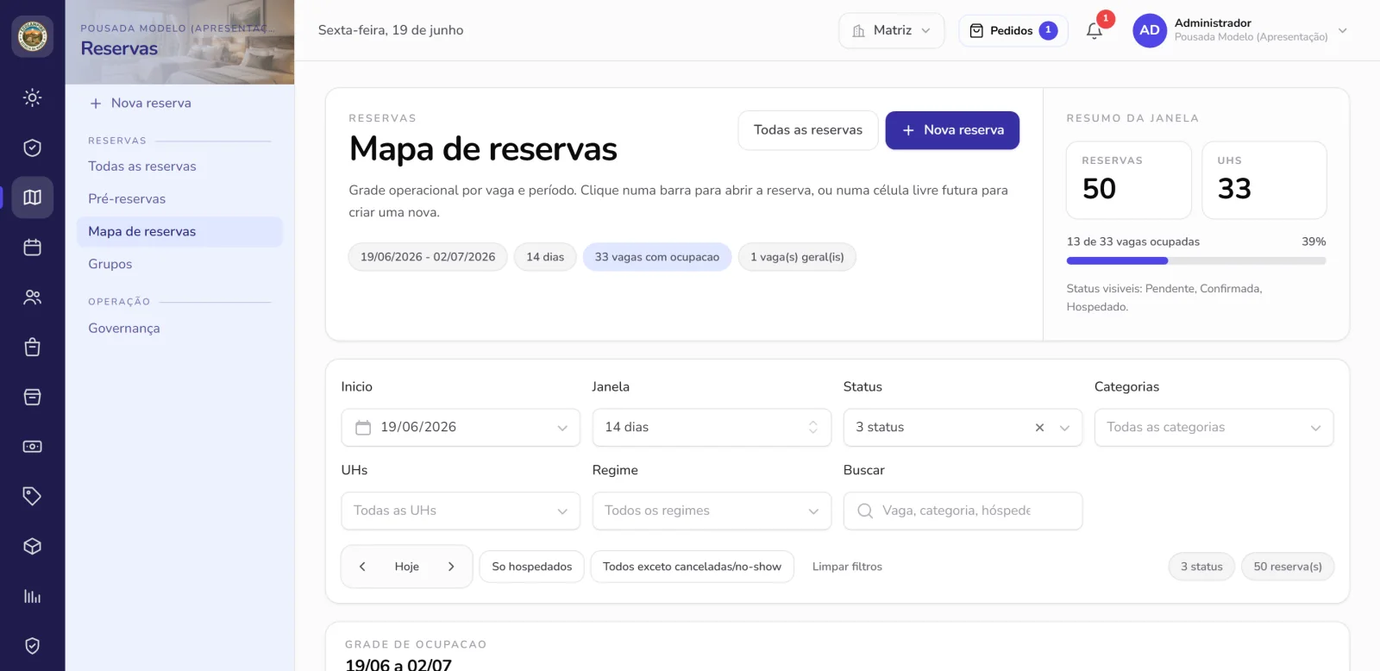Go to previous period with left arrow

[362, 567]
